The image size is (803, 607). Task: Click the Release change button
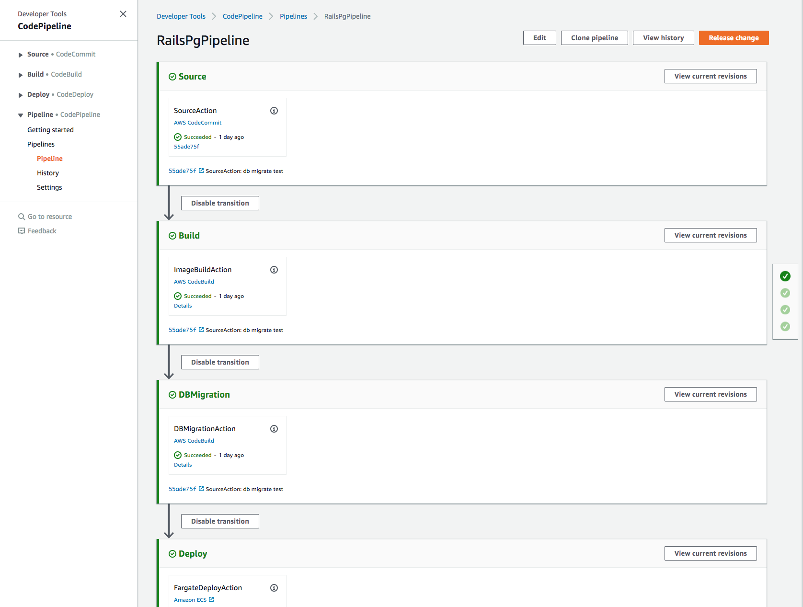coord(734,38)
